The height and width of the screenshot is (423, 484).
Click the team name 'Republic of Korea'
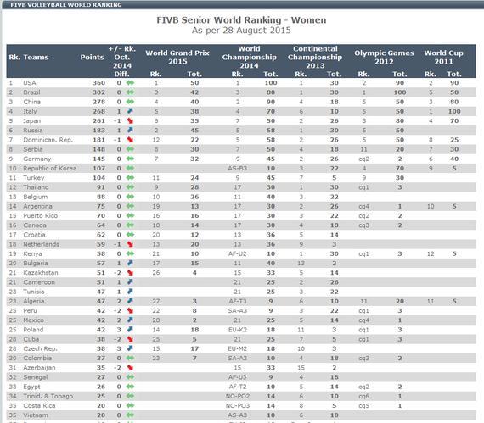pos(50,168)
